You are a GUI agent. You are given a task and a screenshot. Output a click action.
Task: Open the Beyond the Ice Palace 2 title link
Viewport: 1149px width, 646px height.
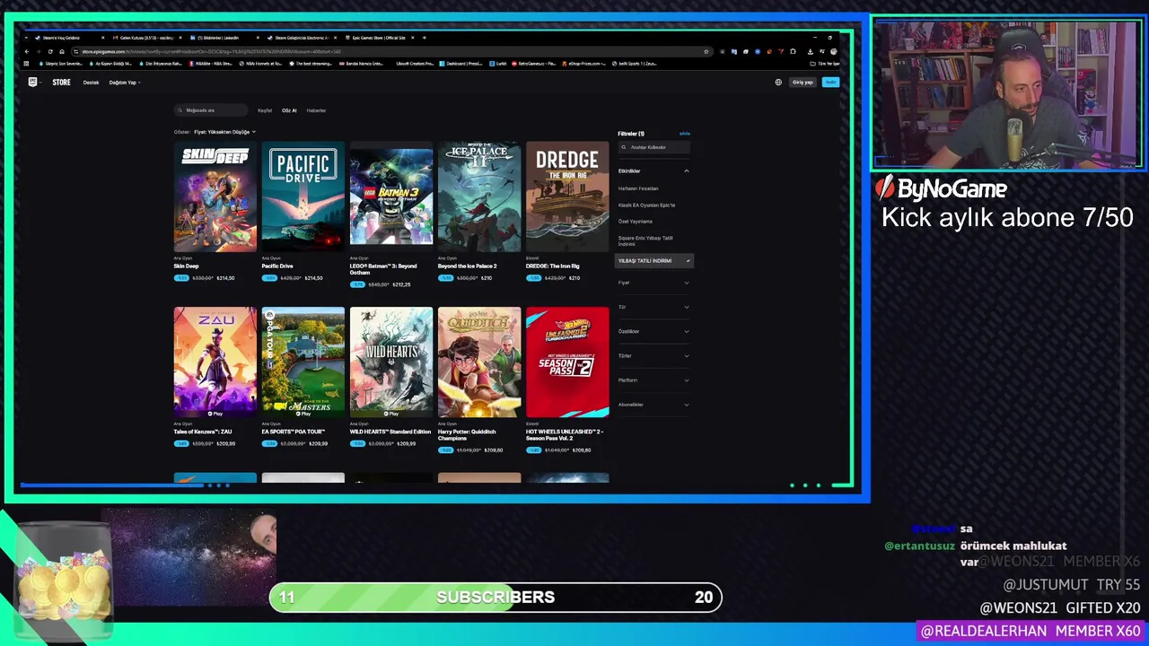tap(467, 266)
